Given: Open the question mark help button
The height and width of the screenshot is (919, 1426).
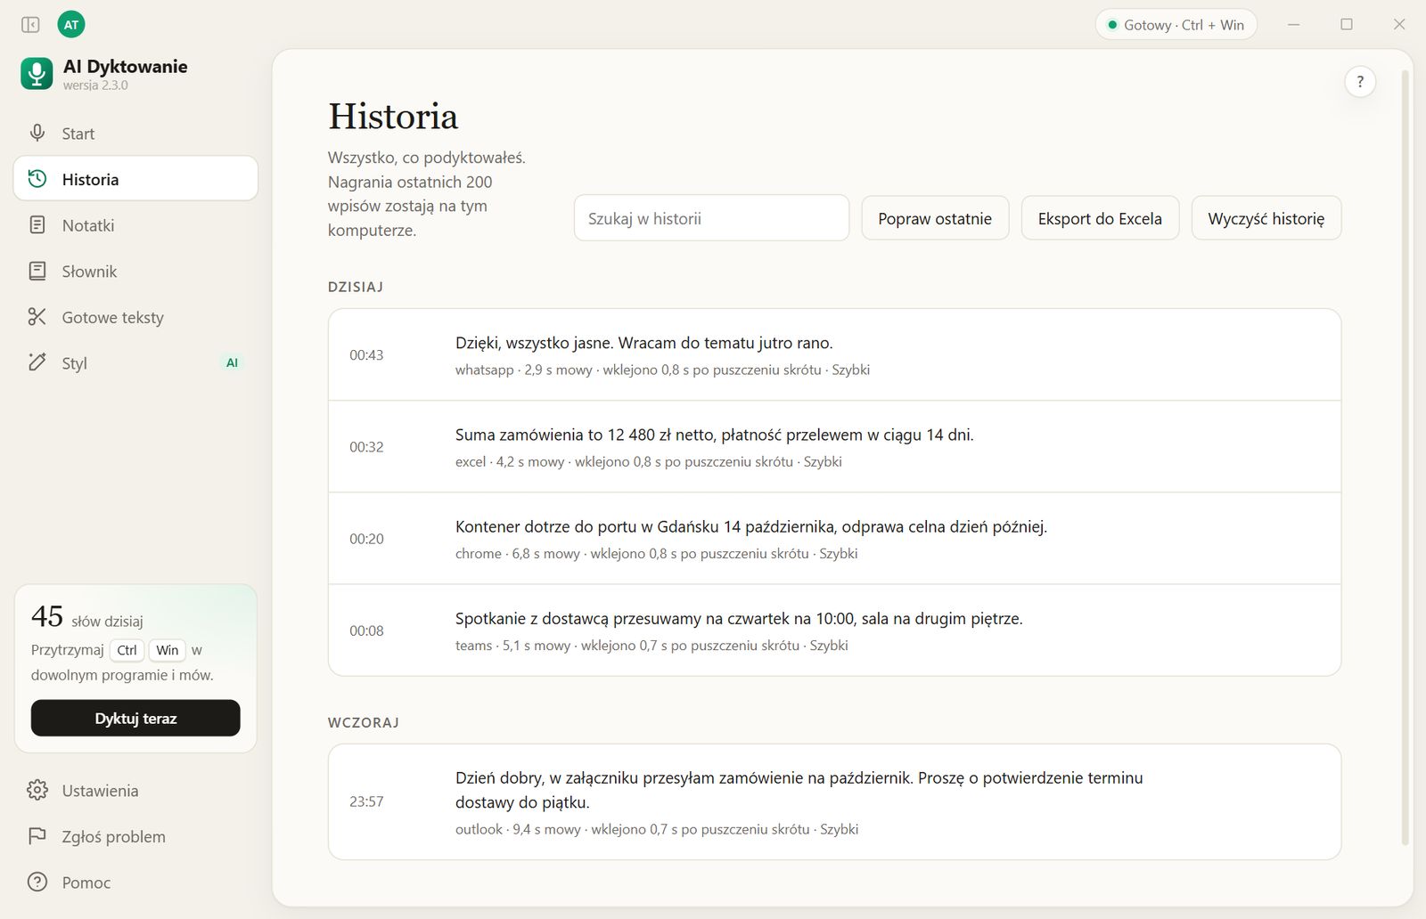Looking at the screenshot, I should pos(1360,82).
